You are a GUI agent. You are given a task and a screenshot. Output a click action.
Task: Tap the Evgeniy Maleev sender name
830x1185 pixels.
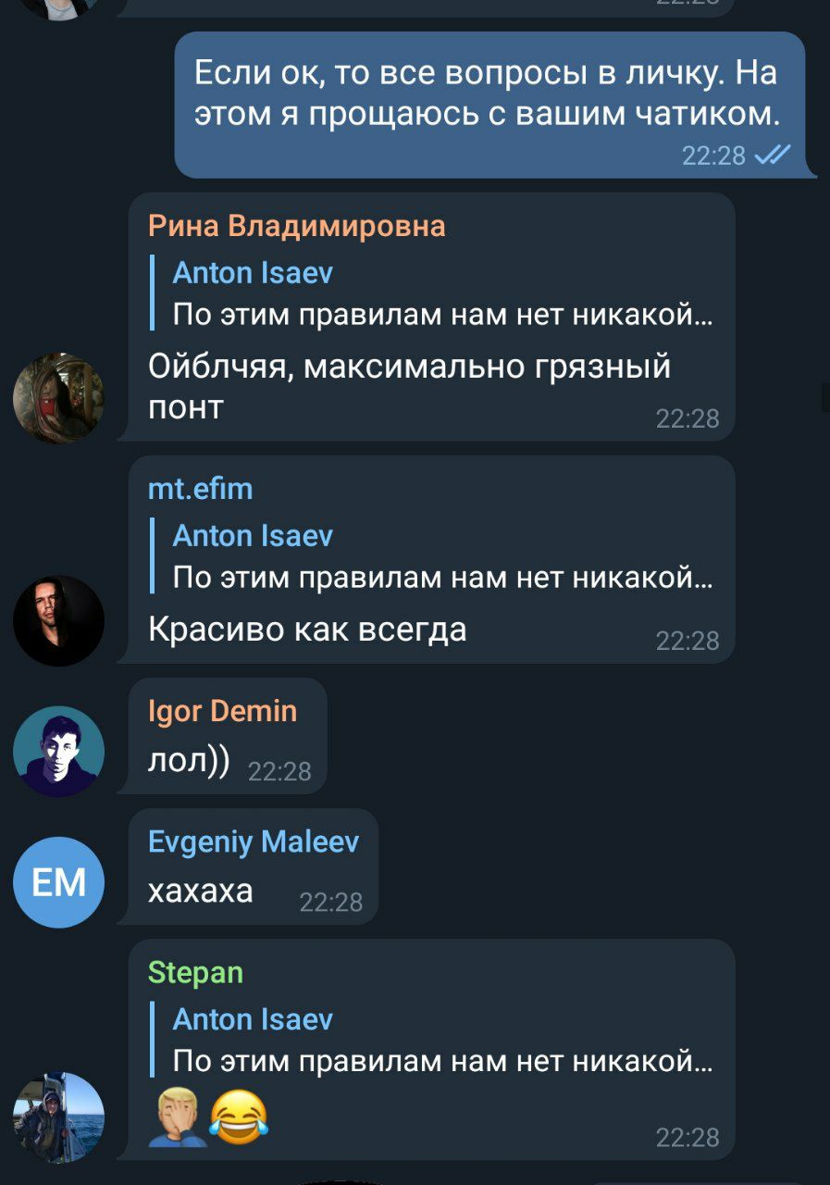254,842
